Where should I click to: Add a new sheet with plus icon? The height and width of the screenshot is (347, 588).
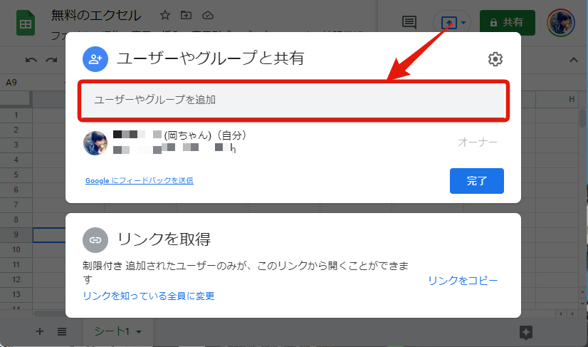click(x=40, y=331)
